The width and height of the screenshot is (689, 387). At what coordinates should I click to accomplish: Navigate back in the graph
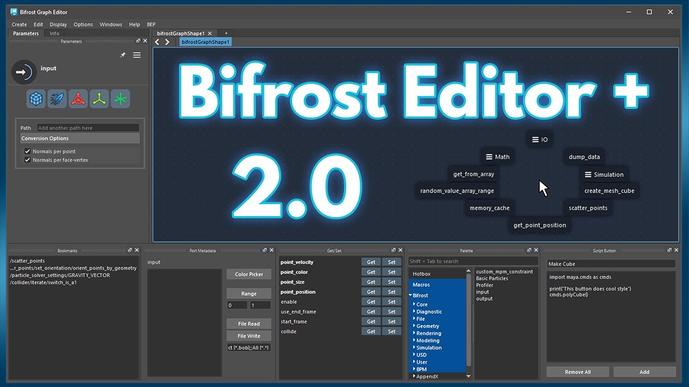(157, 42)
